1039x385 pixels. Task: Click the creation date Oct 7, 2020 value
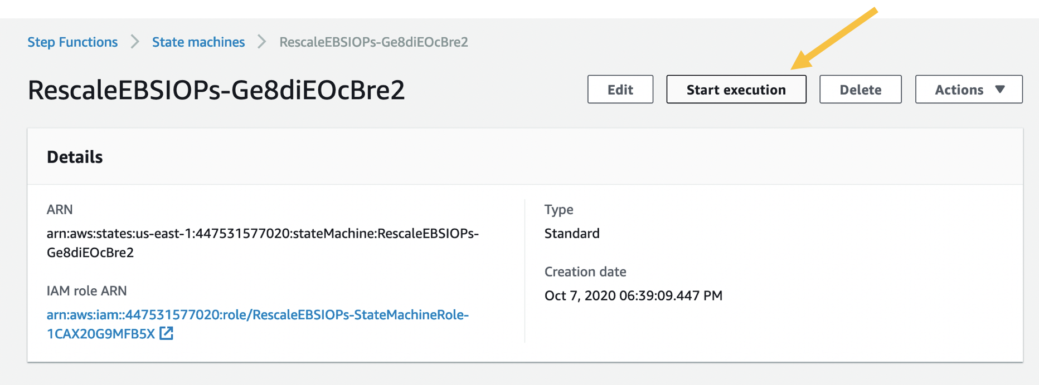(633, 295)
